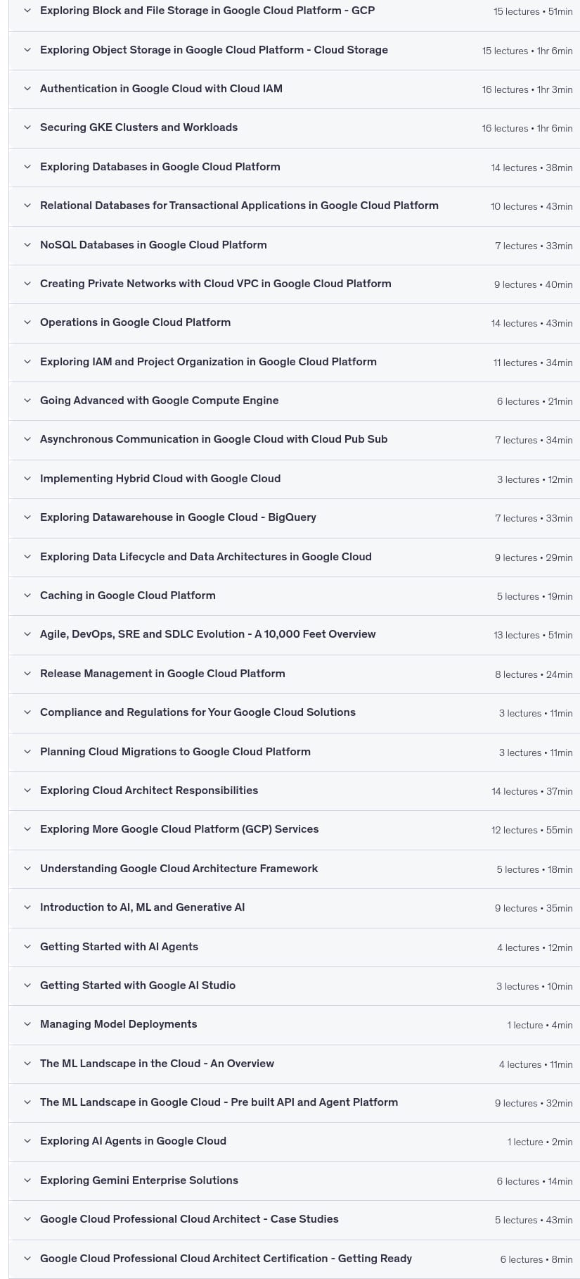Expand chevron for Compliance and Regulations
580x1279 pixels.
[x=27, y=712]
